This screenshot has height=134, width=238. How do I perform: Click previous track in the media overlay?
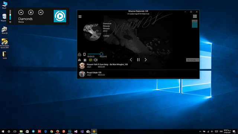tap(21, 12)
